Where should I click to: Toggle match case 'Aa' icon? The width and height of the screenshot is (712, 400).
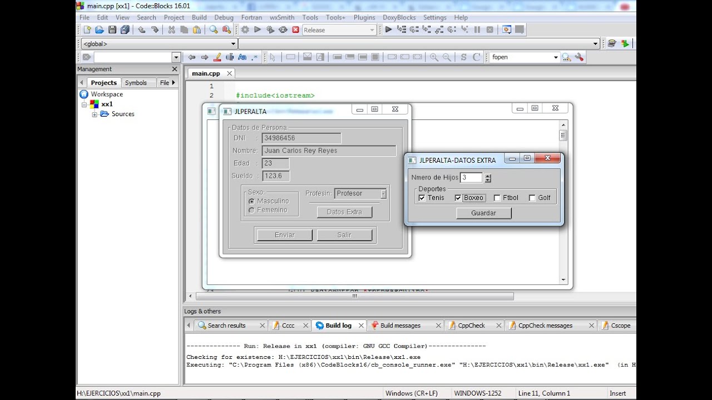(242, 57)
